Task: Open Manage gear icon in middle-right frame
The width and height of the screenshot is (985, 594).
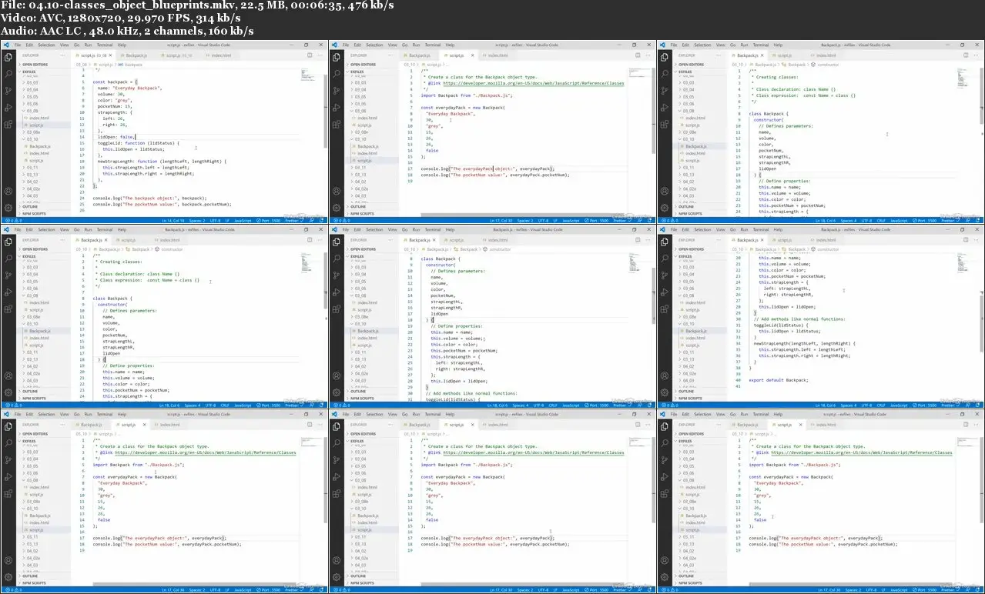Action: click(x=665, y=392)
